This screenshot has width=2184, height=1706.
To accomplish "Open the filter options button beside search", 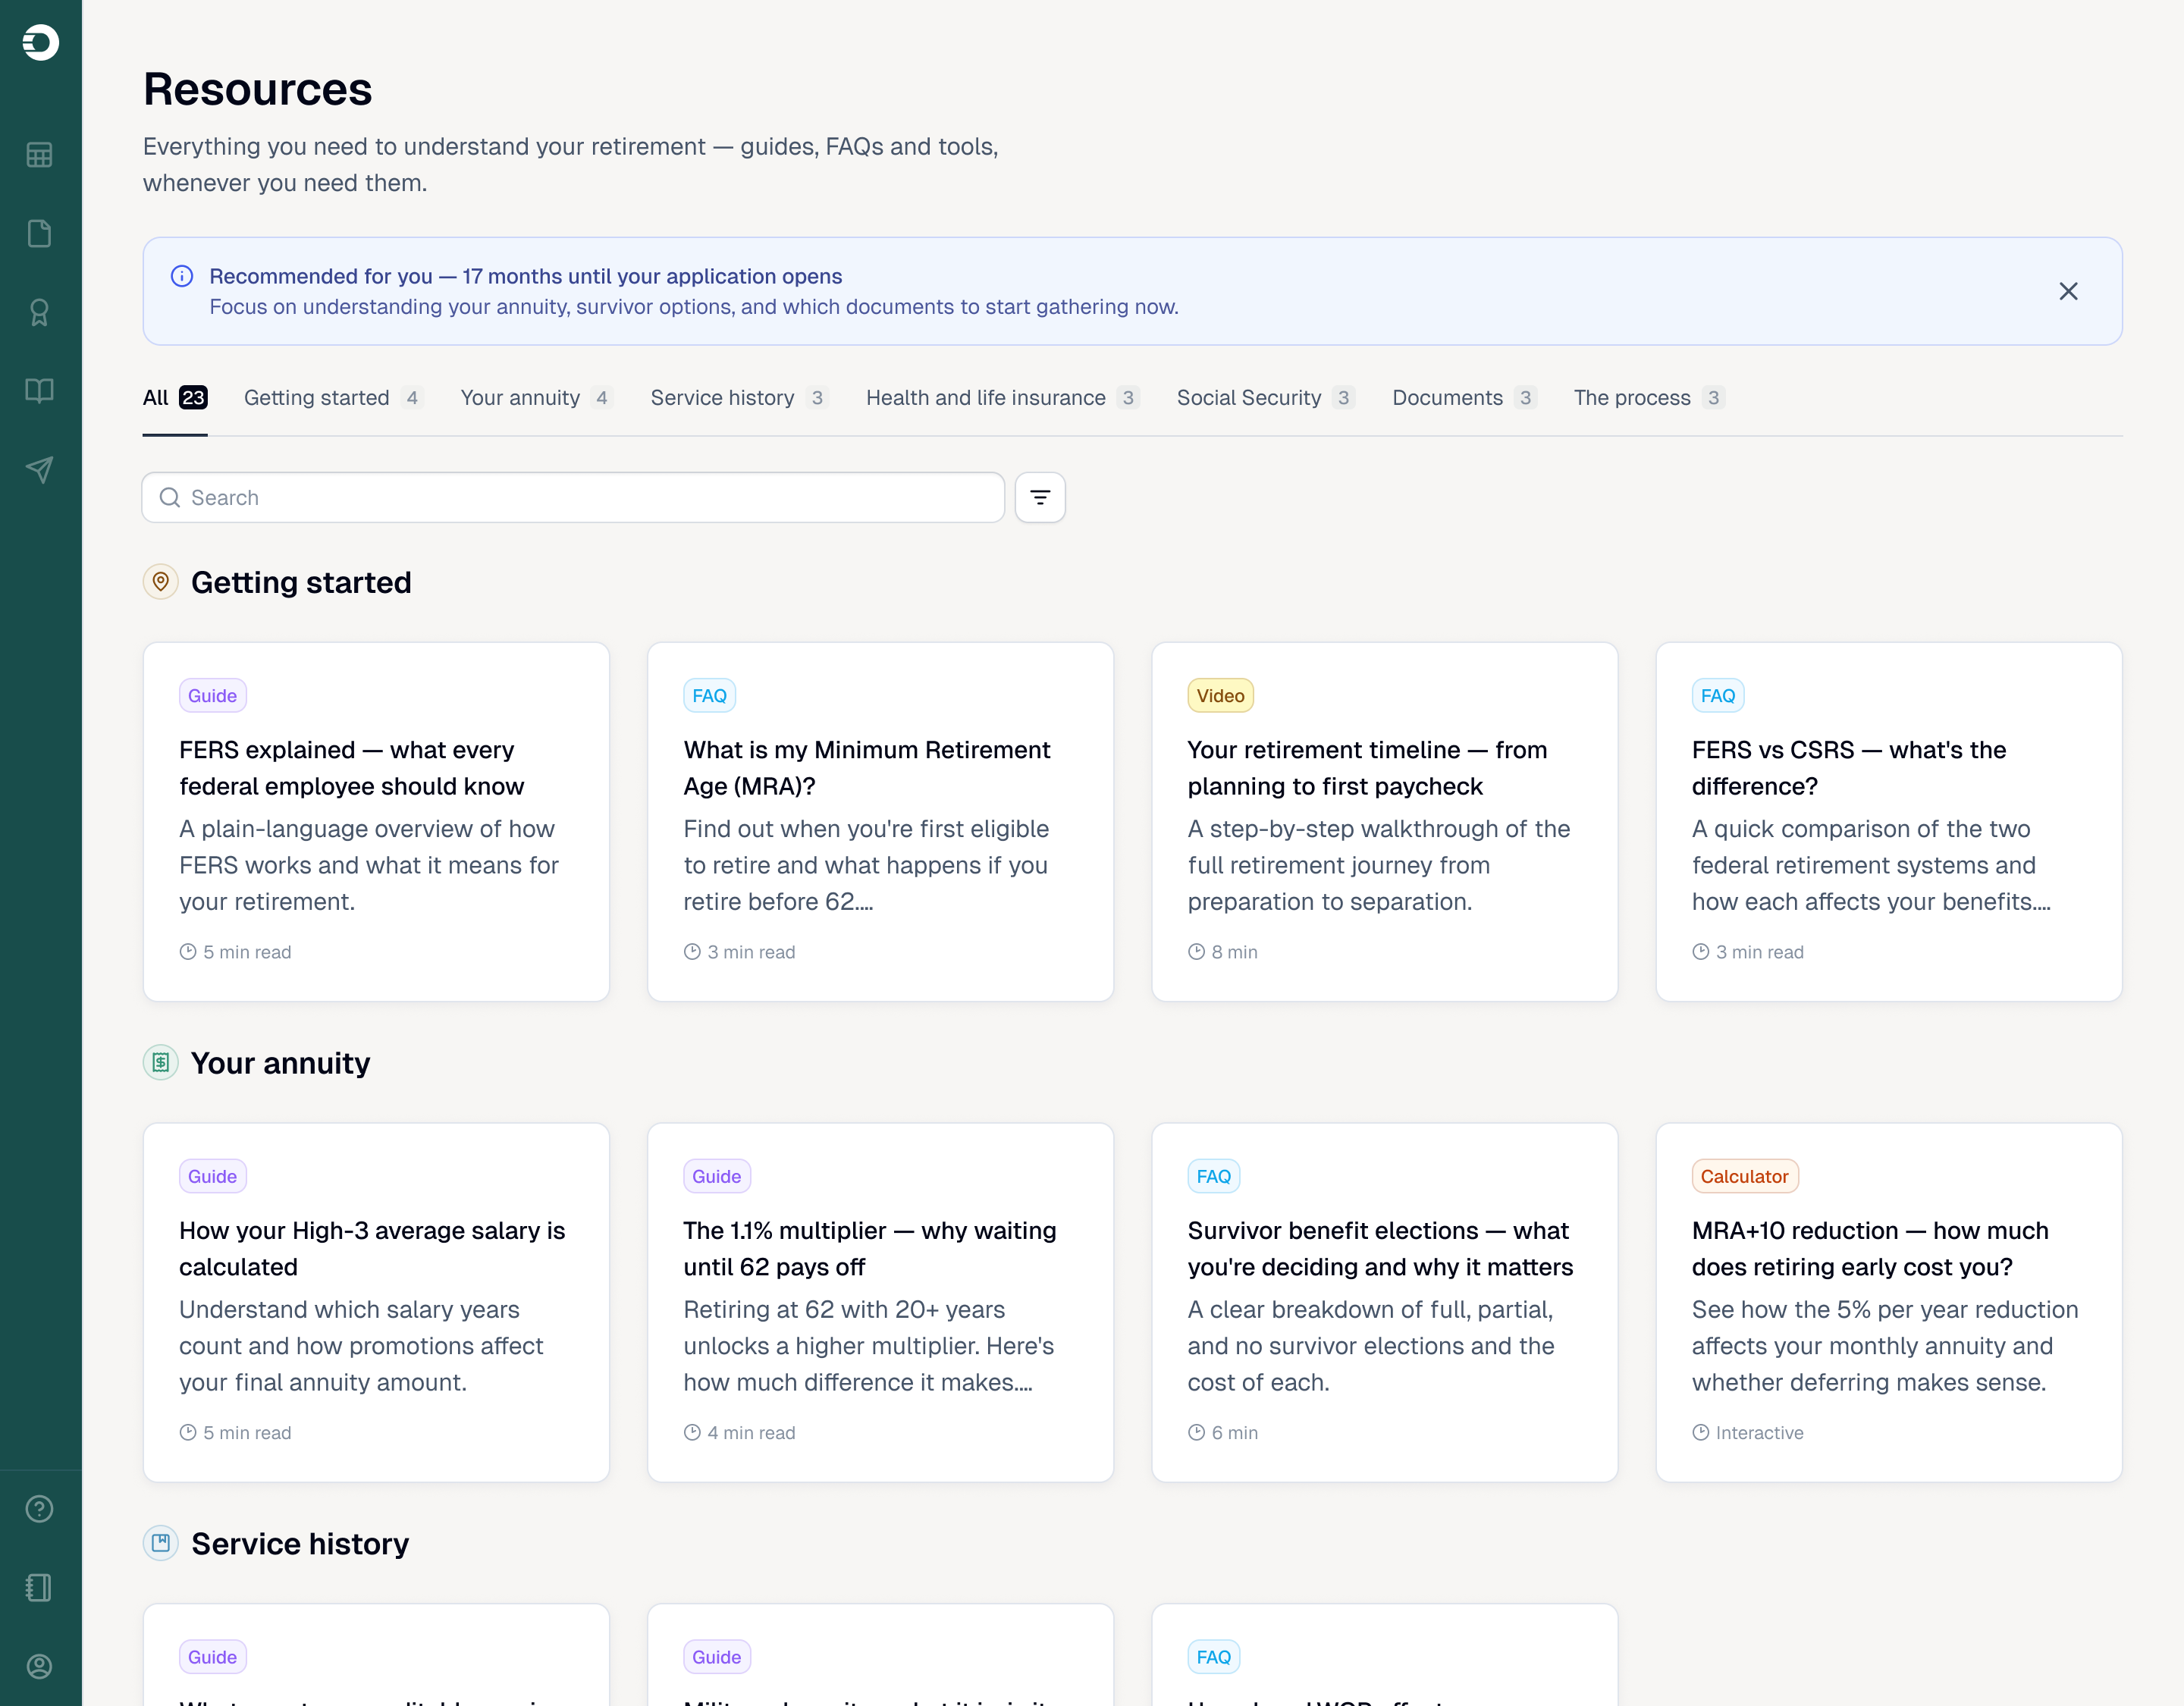I will (x=1040, y=497).
